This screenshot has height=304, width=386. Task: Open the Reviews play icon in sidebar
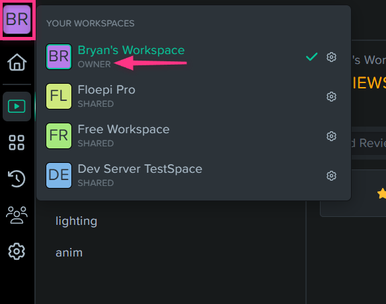tap(17, 106)
